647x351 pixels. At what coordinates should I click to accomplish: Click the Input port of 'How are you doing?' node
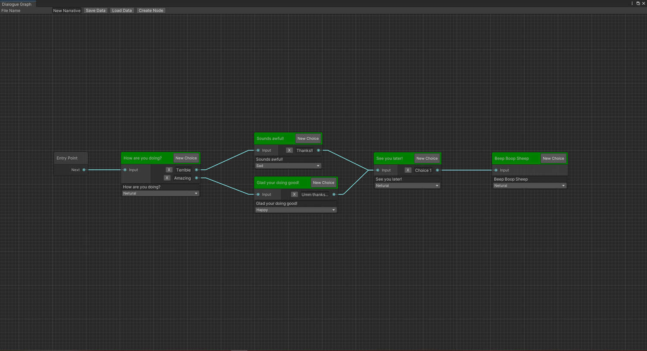[x=125, y=170]
